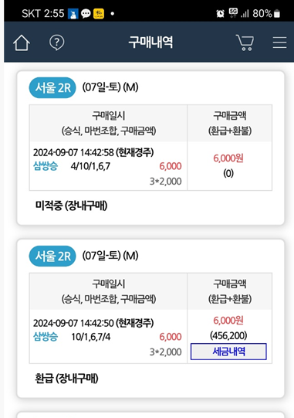
Task: Tap the yellow app notification icon
Action: pyautogui.click(x=99, y=13)
